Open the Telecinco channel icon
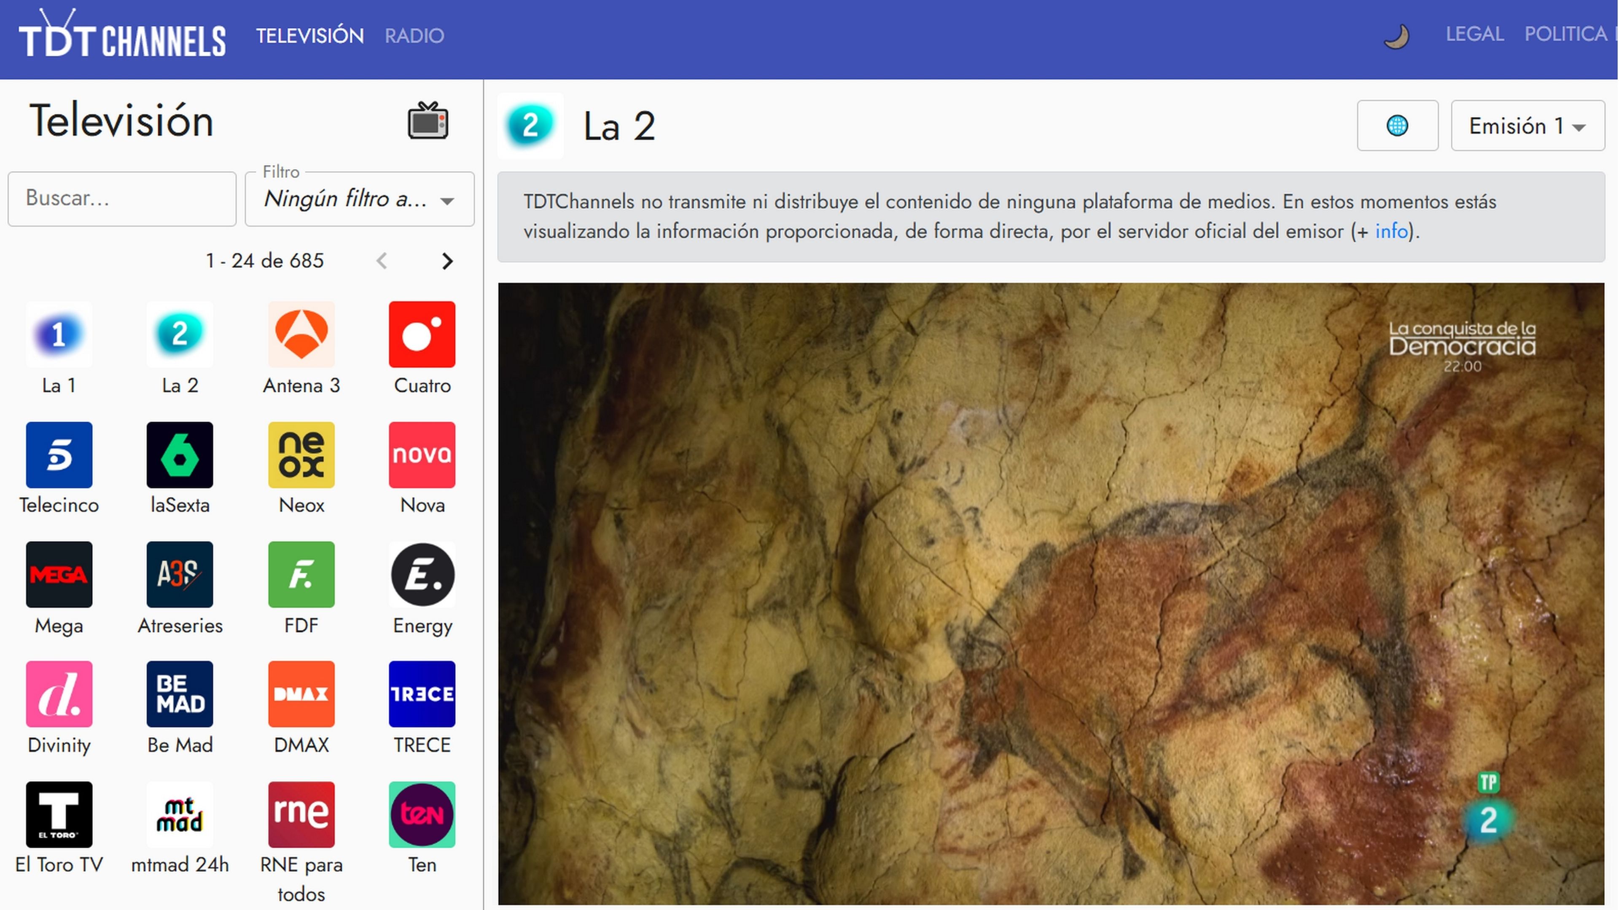Screen dimensions: 1619x910 59,455
